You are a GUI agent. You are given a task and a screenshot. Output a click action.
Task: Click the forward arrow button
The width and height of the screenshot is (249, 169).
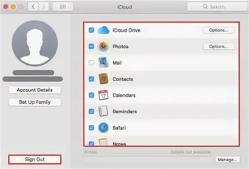[43, 7]
